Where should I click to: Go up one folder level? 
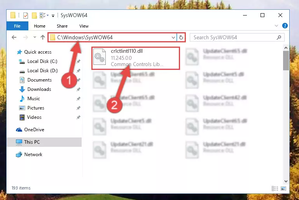(x=43, y=37)
